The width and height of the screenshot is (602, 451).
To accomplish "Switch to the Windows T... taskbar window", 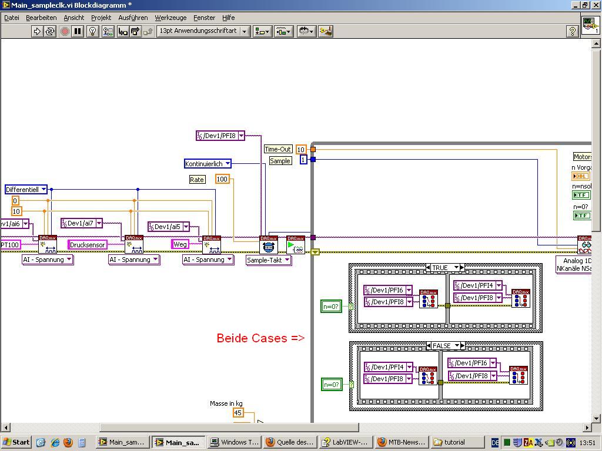I will 235,442.
